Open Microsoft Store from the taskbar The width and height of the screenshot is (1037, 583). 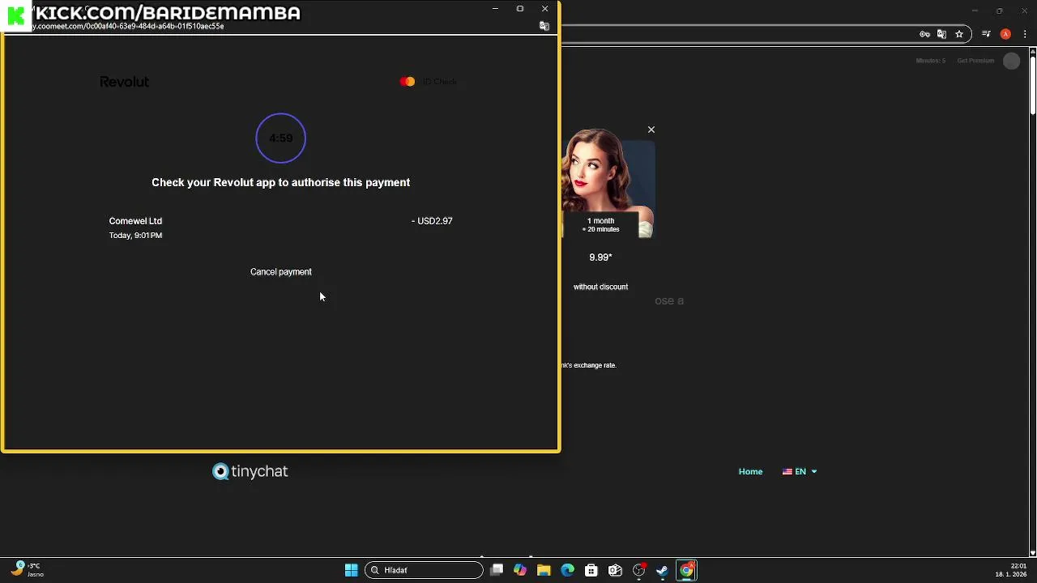tap(591, 570)
